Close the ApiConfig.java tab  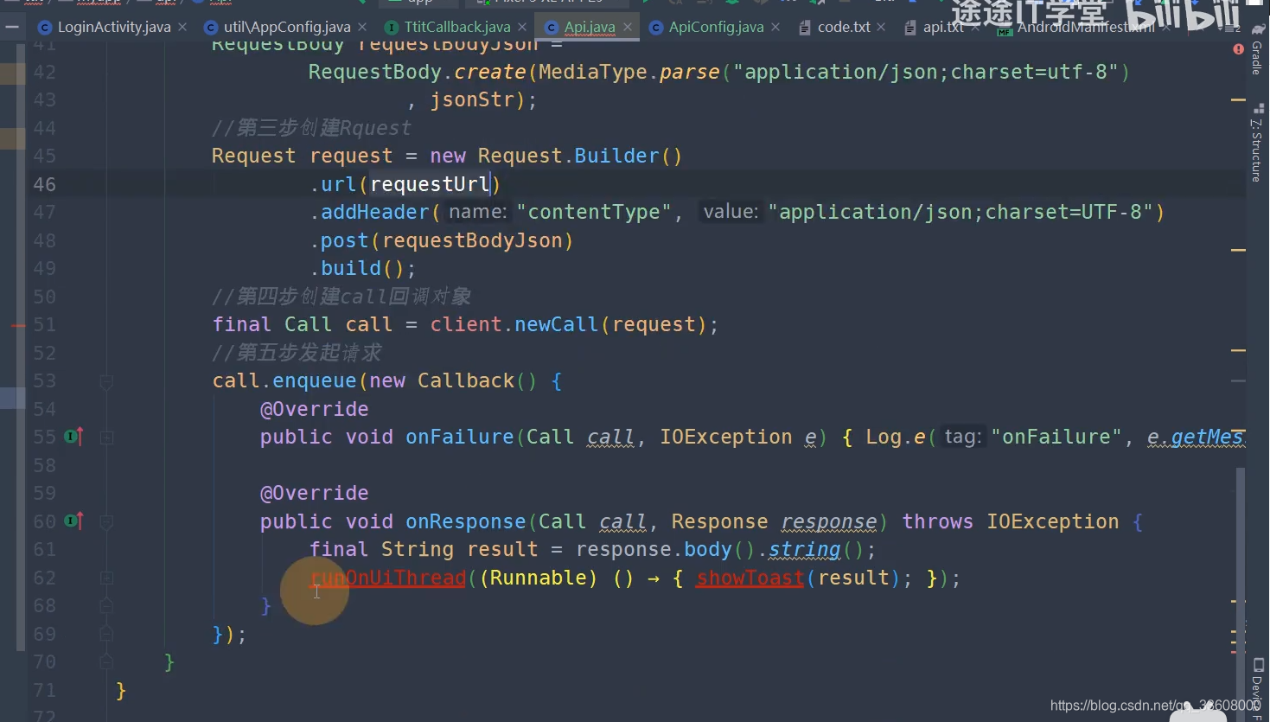pos(775,27)
